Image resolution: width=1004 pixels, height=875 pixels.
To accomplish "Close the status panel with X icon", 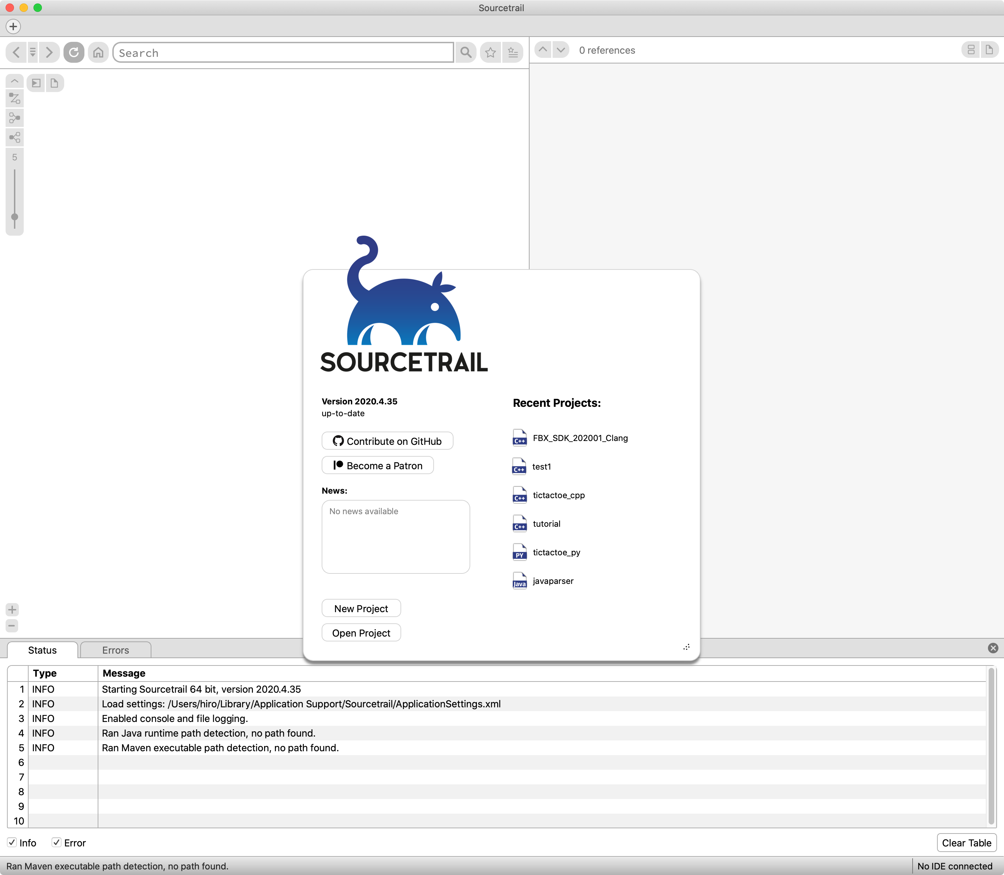I will pos(993,648).
